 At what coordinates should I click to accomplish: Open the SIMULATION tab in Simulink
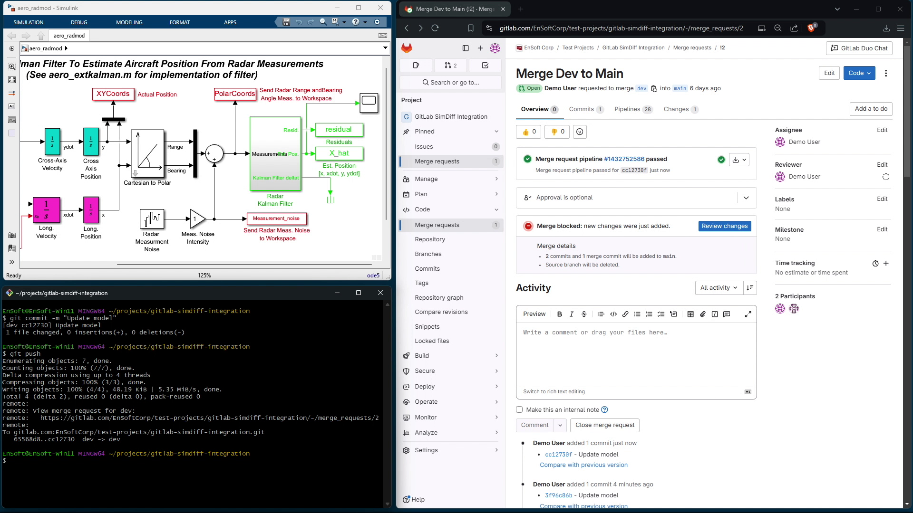[29, 22]
